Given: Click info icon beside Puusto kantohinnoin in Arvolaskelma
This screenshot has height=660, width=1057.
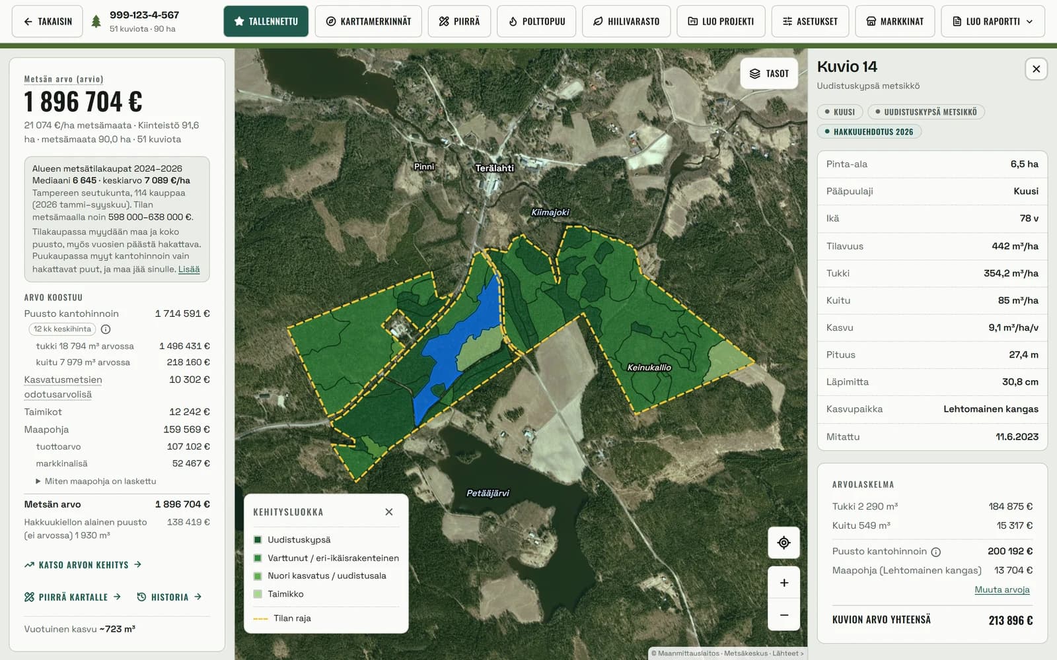Looking at the screenshot, I should [935, 552].
